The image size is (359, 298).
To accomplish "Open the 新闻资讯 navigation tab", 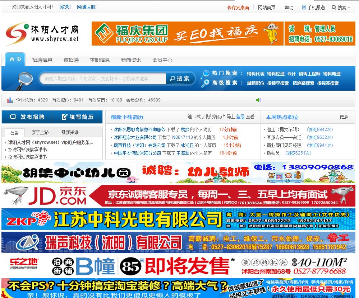I will [131, 60].
